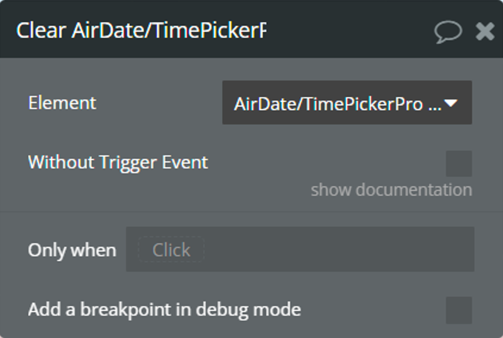Enable the Without Trigger Event checkbox
This screenshot has width=503, height=338.
pyautogui.click(x=459, y=163)
